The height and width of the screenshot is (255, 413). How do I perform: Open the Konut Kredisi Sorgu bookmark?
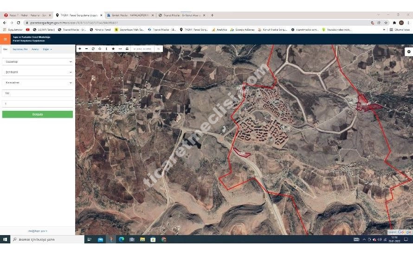pyautogui.click(x=272, y=30)
